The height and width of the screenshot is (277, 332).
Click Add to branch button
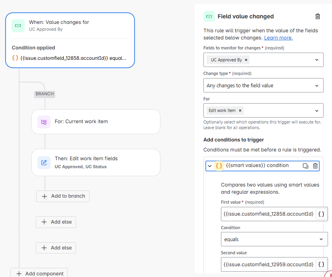63,196
